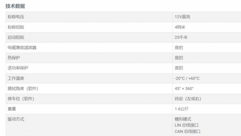This screenshot has height=136, width=241.
Task: Select the 45° + 360° value
Action: (x=184, y=89)
